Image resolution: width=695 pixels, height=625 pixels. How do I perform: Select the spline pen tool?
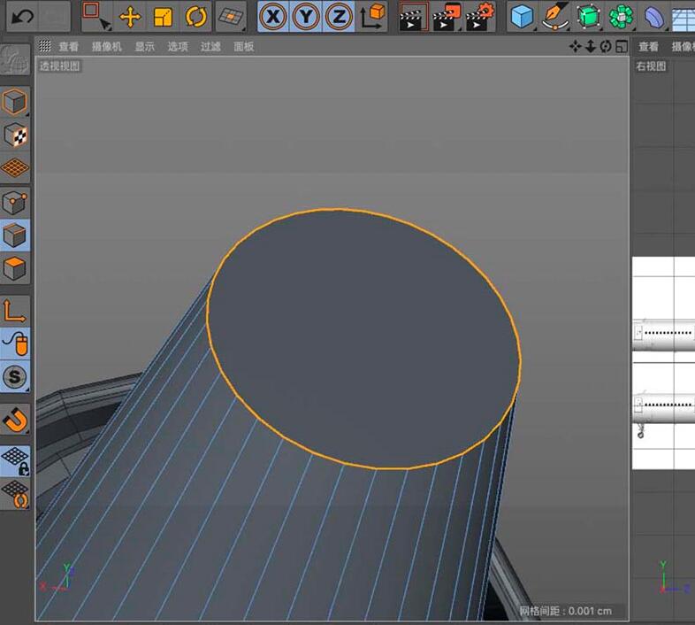[555, 17]
